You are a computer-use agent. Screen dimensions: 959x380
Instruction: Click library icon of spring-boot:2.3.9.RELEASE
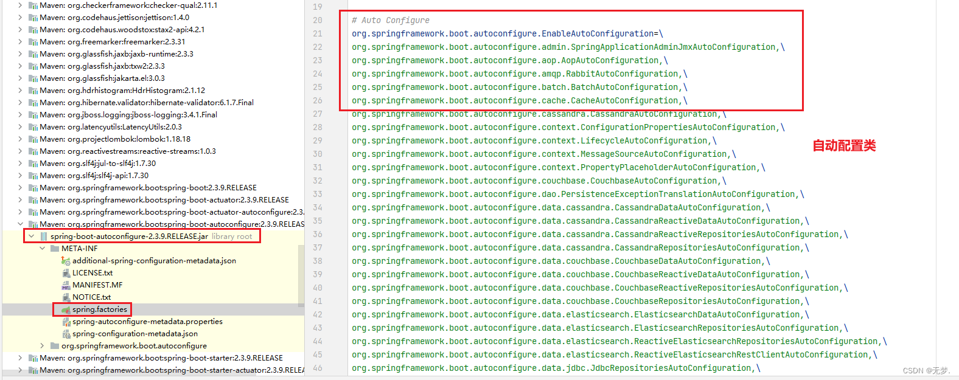pos(33,187)
